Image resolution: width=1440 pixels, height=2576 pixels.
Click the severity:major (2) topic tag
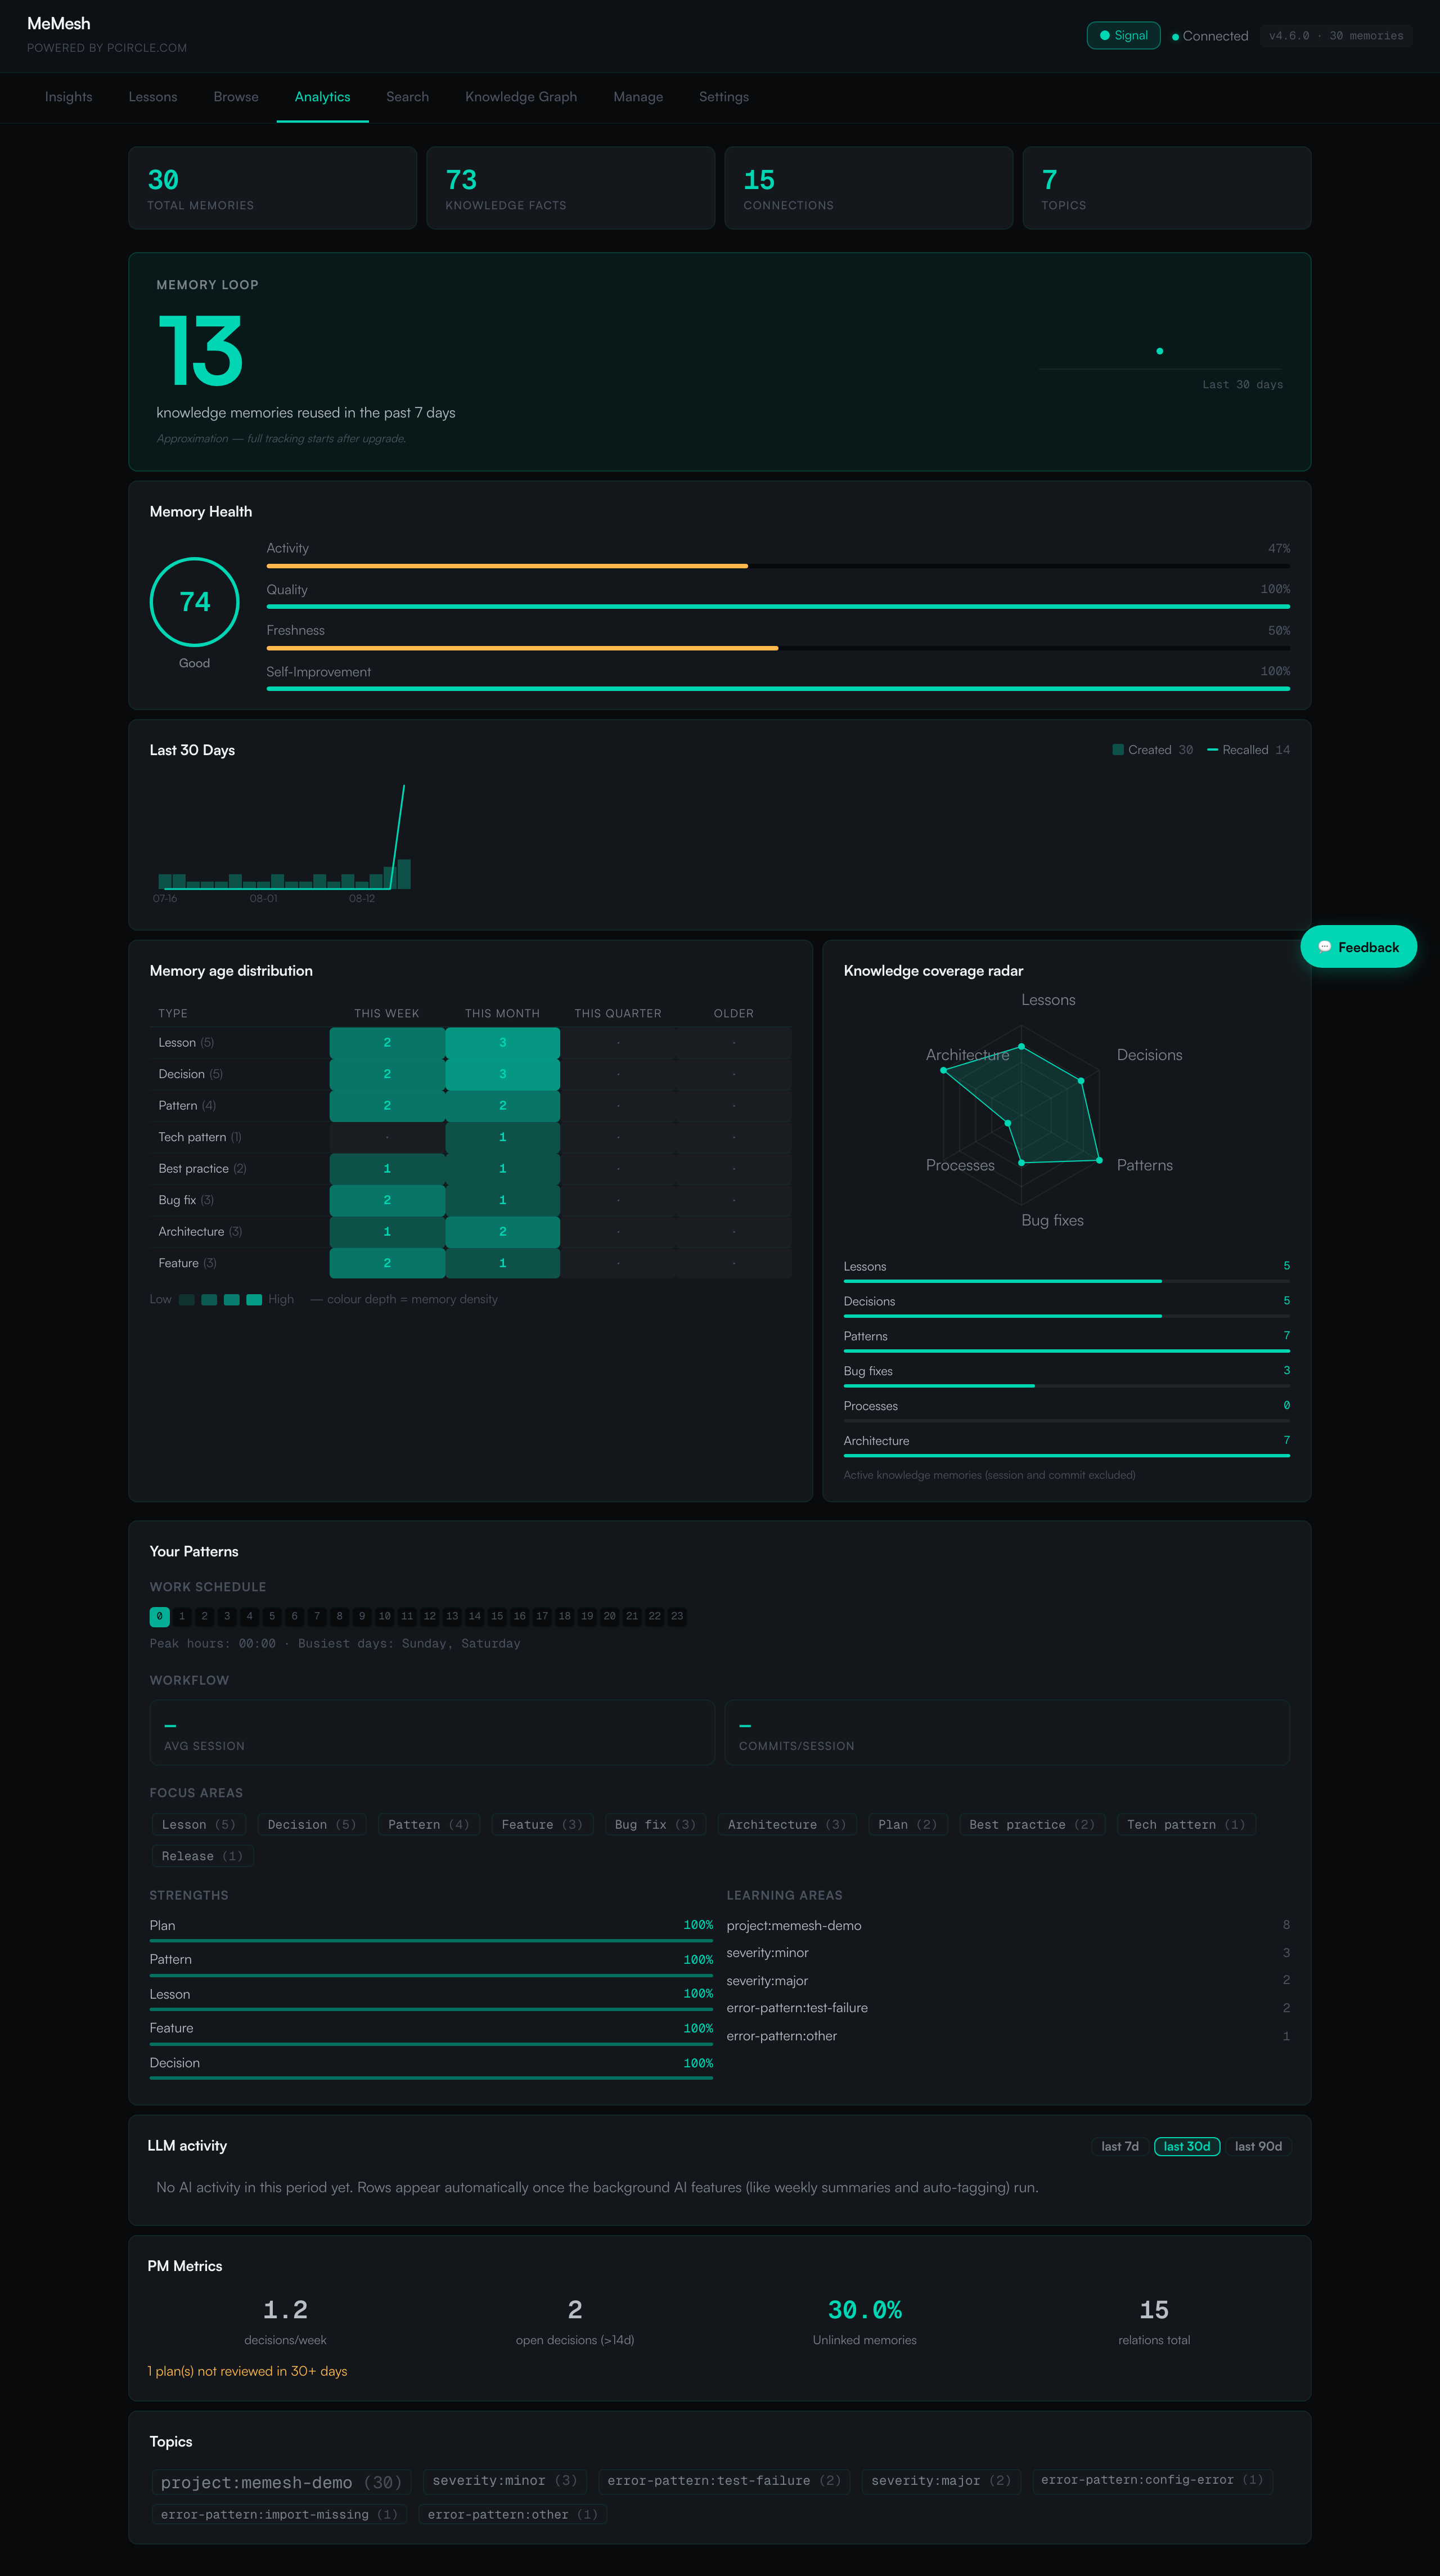(x=941, y=2481)
